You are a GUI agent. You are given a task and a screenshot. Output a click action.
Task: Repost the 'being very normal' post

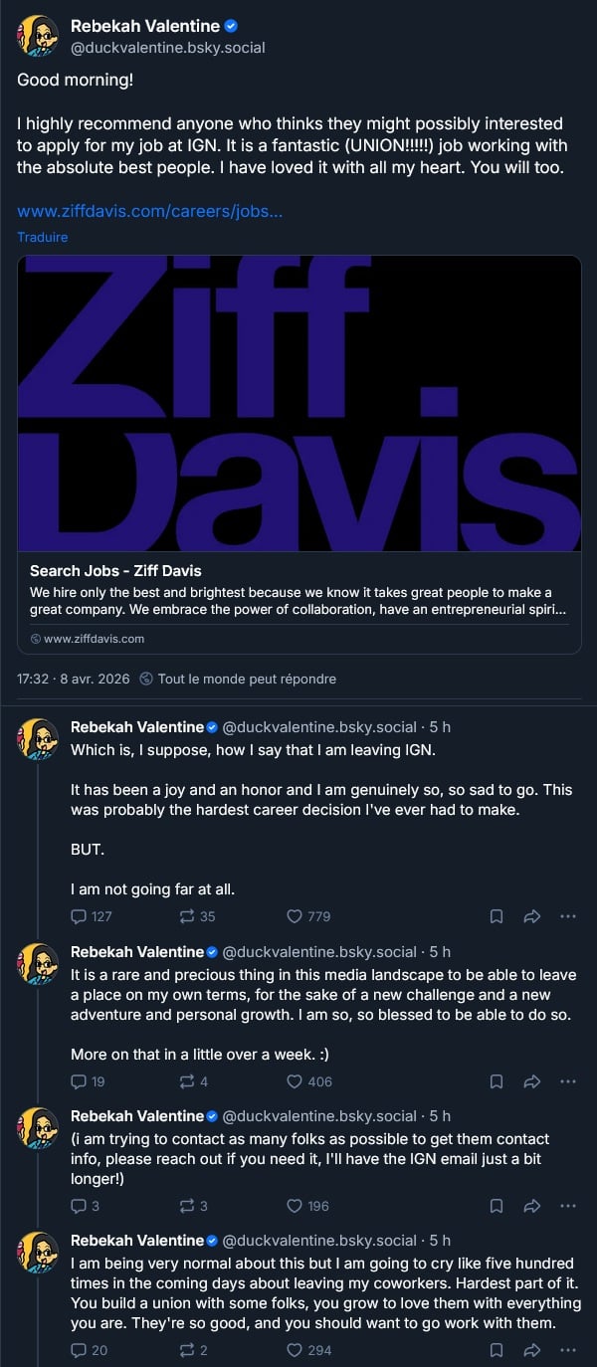point(186,1350)
